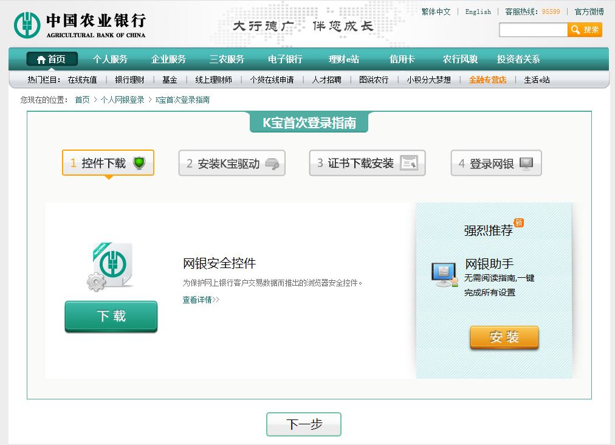Click the Agricultural Bank of China logo

tap(80, 24)
